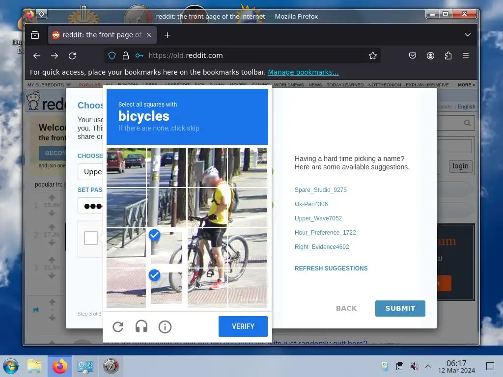Viewport: 503px width, 377px height.
Task: Select the tile with the cyclist's yellow jersey
Action: click(x=207, y=208)
